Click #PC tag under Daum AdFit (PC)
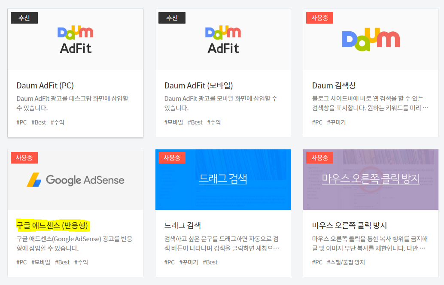Image resolution: width=444 pixels, height=285 pixels. coord(21,122)
